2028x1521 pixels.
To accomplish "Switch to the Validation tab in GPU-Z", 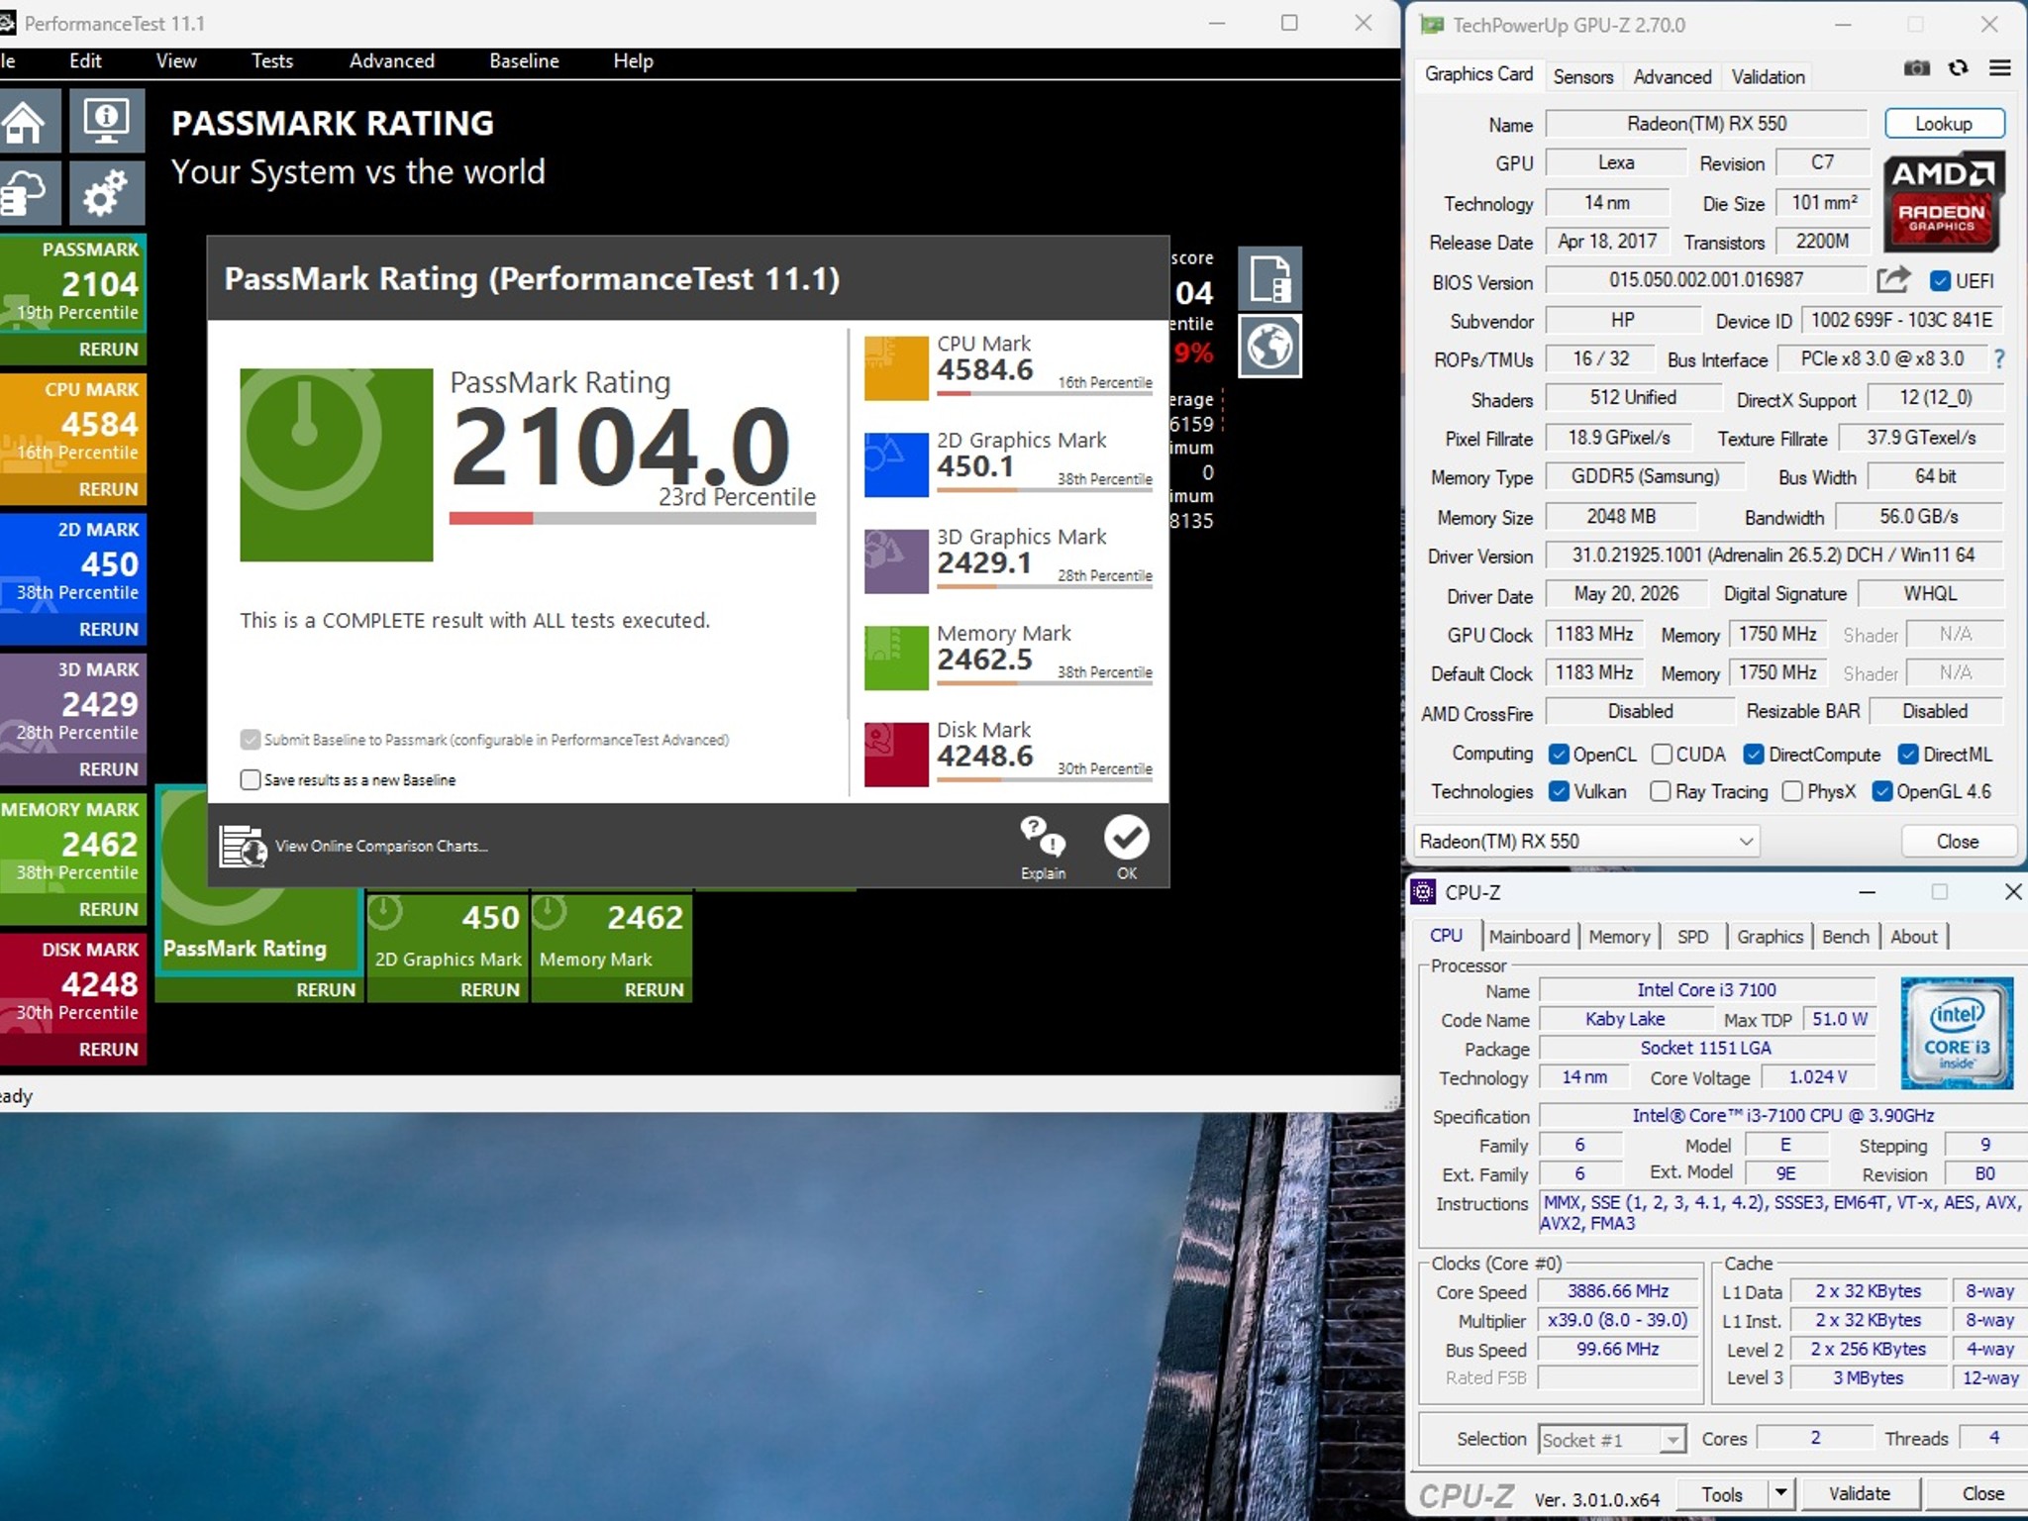I will pos(1768,76).
